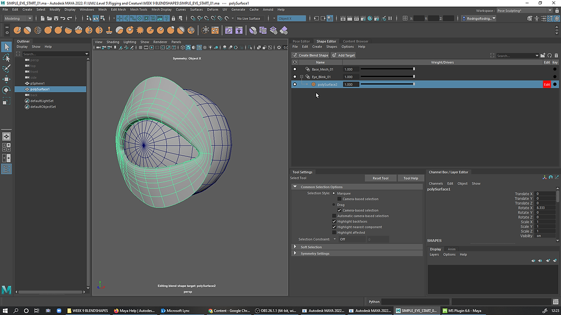Open the Shapes menu in Shape Editor
The height and width of the screenshot is (315, 561).
click(331, 47)
